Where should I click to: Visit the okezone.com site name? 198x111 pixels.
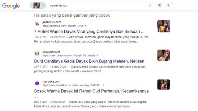pos(51,51)
